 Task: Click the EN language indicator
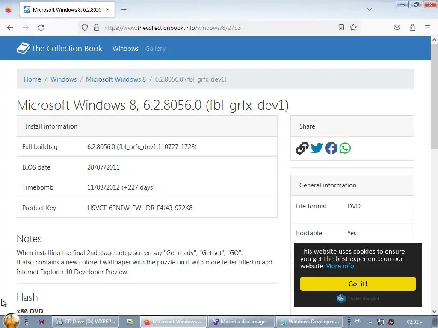[x=358, y=321]
